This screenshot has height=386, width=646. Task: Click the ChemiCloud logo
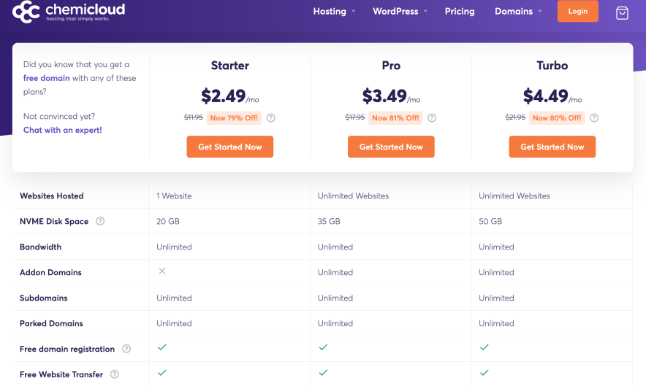tap(69, 12)
